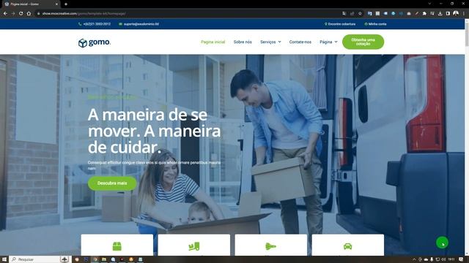
Task: Click the gomo logo
Action: [95, 42]
